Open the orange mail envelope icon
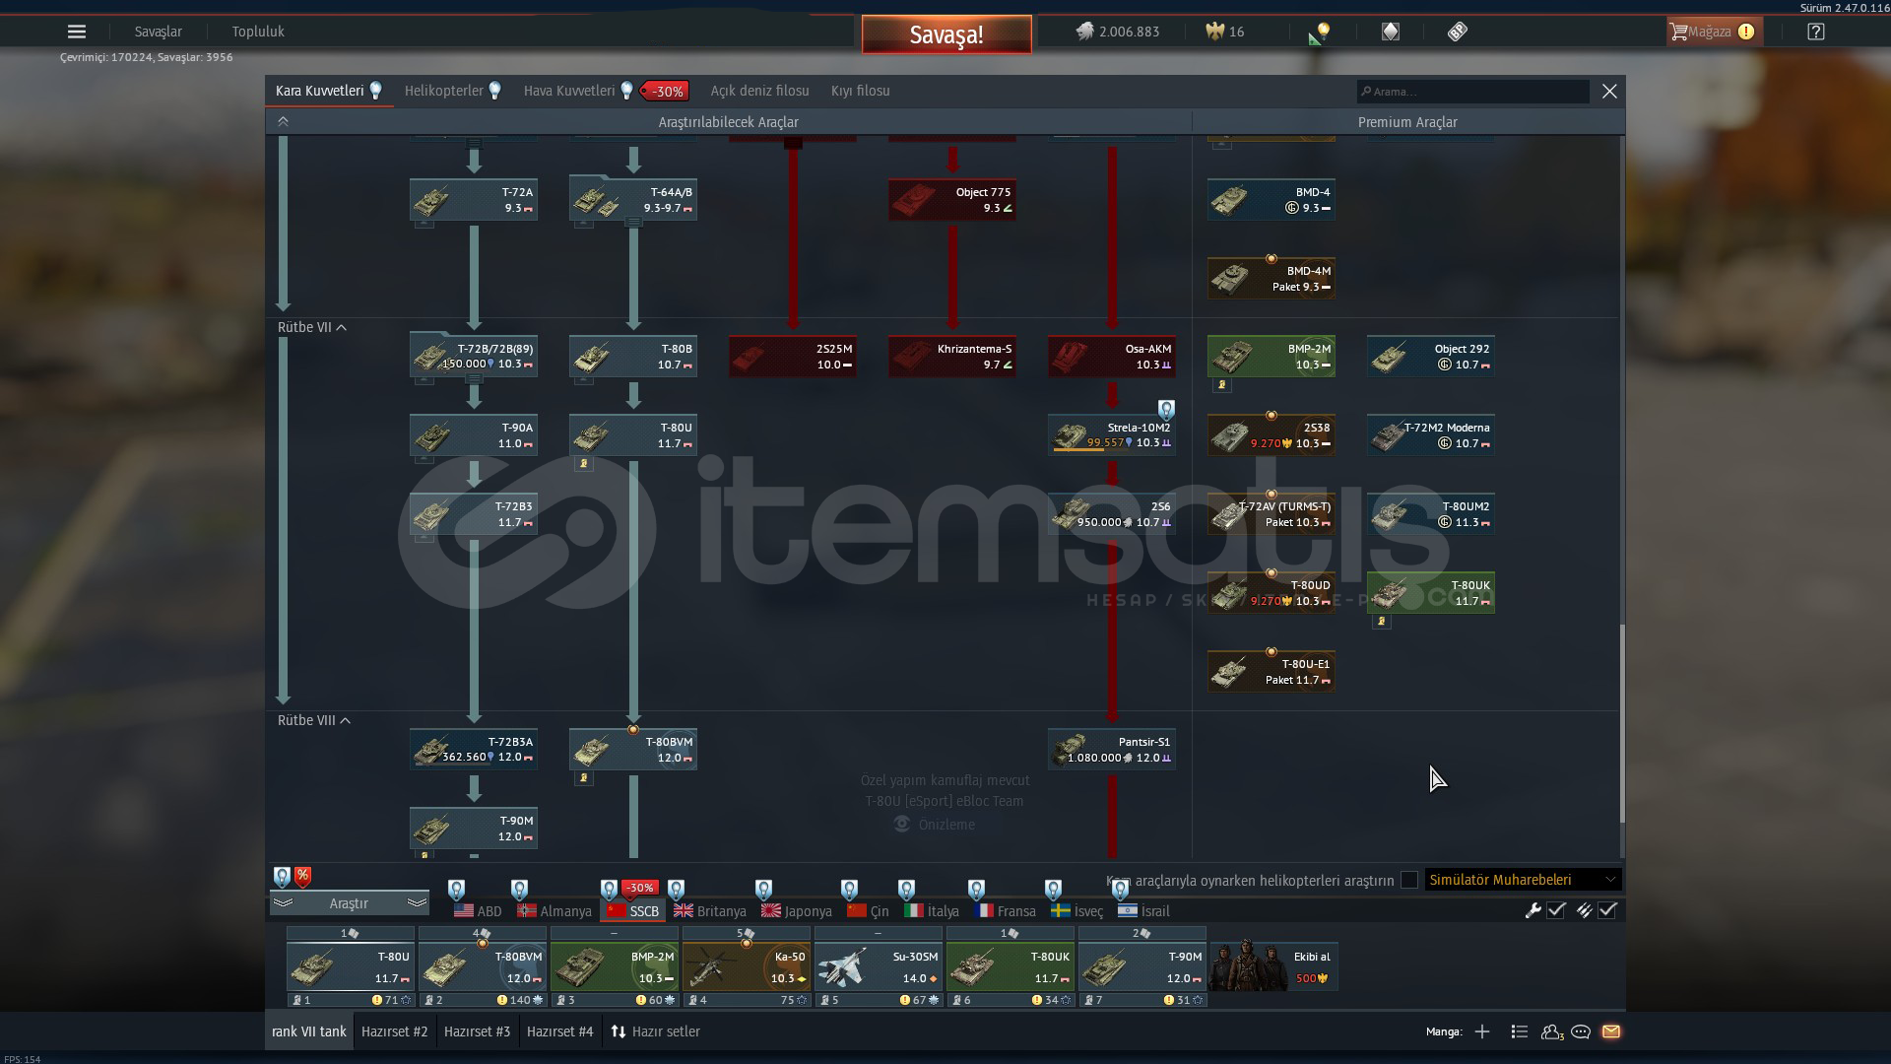The image size is (1891, 1064). tap(1611, 1031)
